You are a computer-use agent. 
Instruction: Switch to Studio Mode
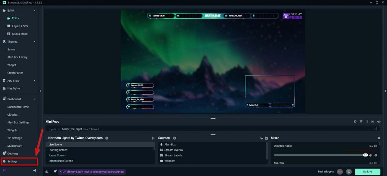click(x=20, y=34)
